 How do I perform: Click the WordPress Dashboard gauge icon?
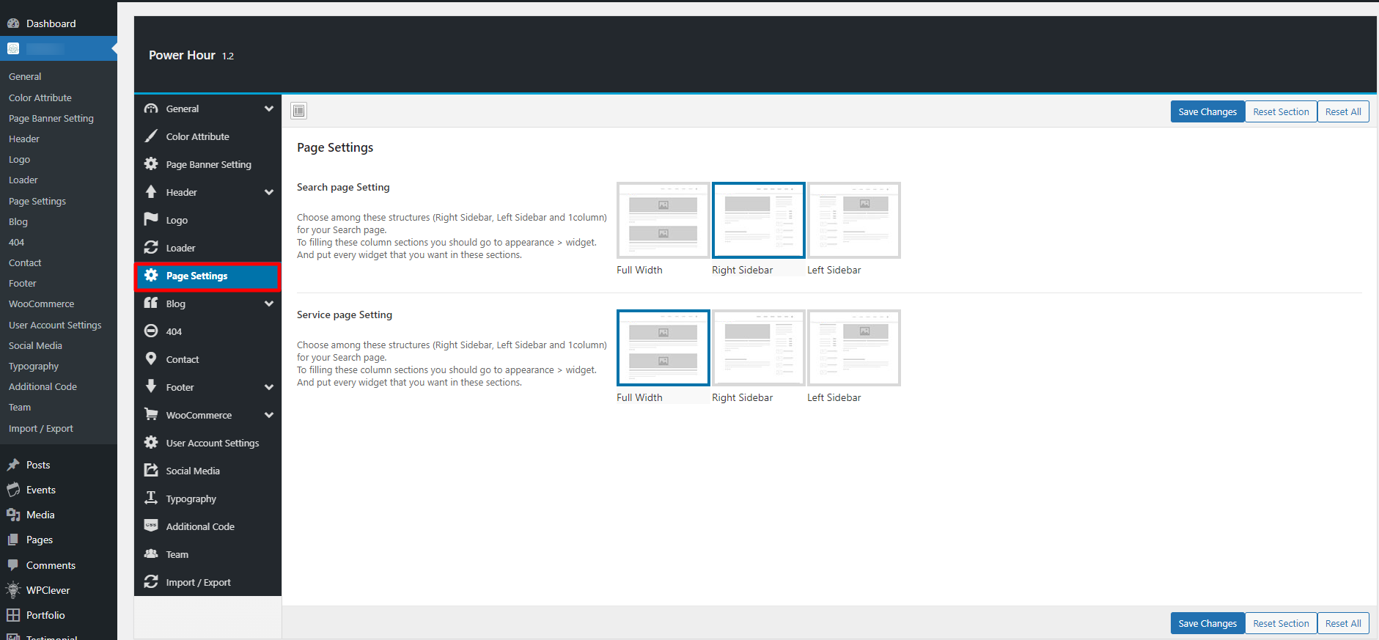pyautogui.click(x=13, y=23)
